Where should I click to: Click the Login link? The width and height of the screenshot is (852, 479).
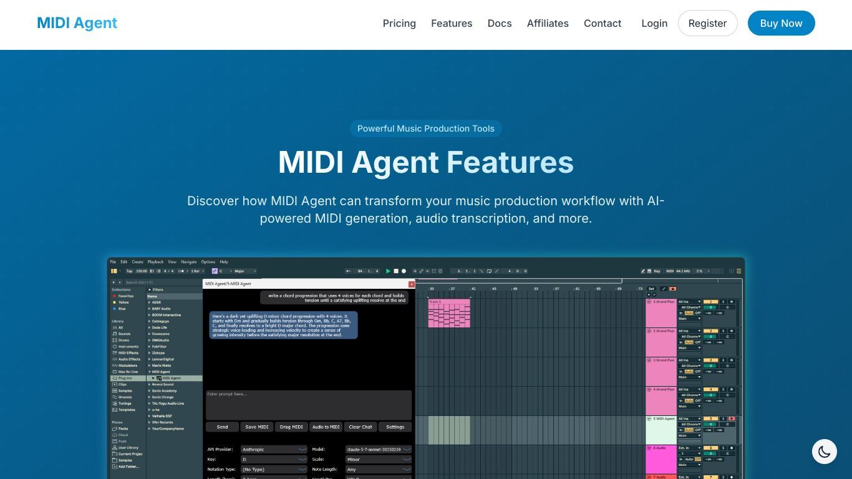(654, 23)
